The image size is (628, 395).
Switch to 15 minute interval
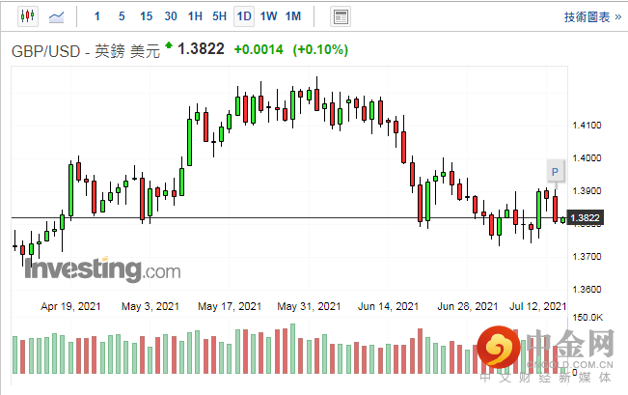tap(146, 16)
